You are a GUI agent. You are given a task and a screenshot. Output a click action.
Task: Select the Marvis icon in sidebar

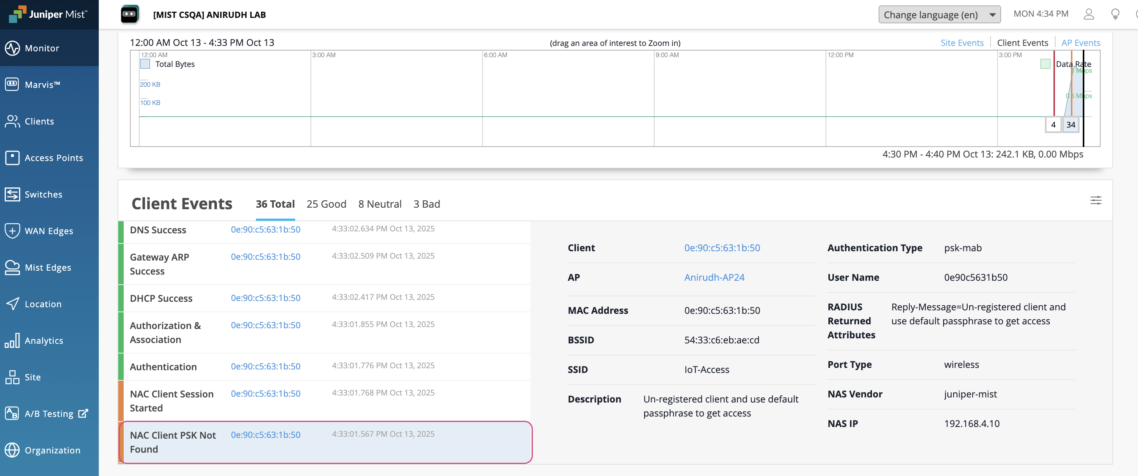pos(12,84)
